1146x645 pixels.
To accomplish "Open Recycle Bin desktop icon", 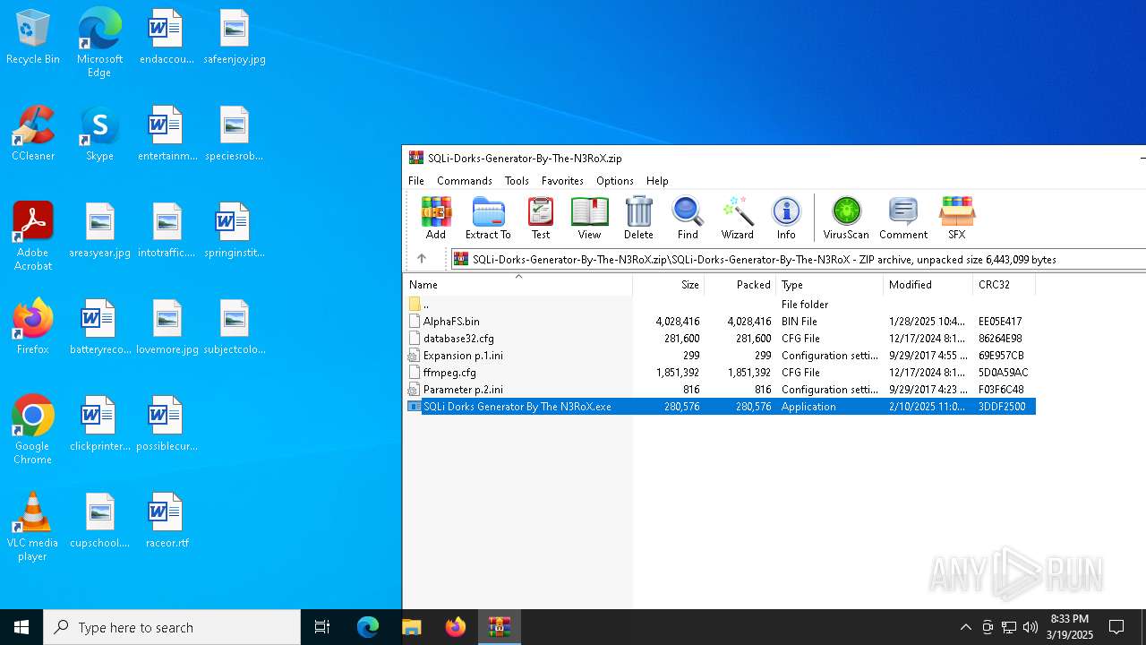I will pyautogui.click(x=33, y=38).
